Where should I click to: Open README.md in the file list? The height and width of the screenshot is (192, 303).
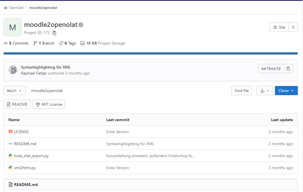[25, 144]
